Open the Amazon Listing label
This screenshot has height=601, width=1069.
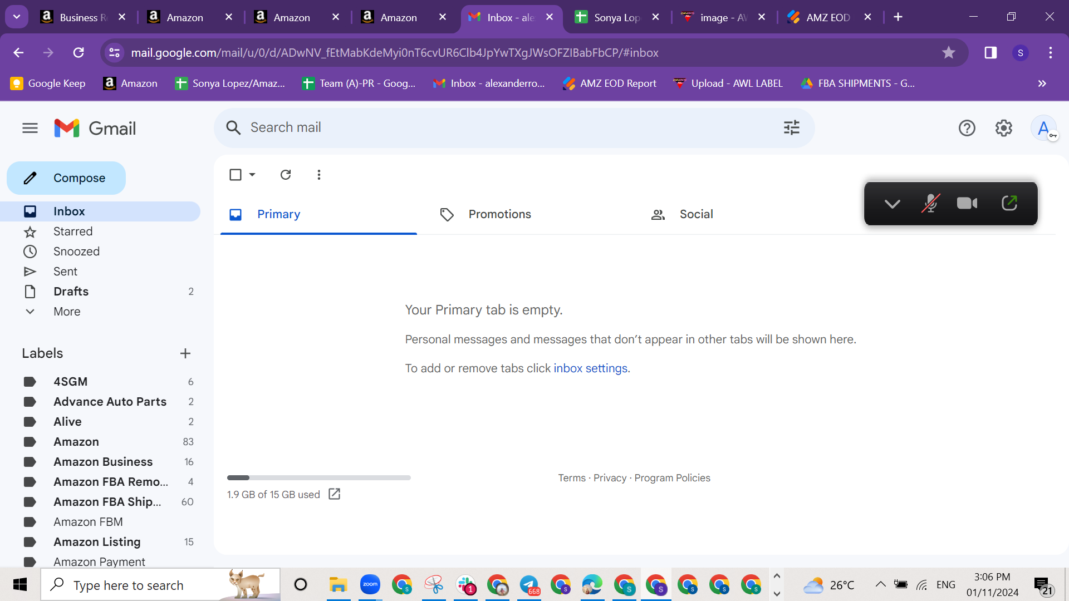point(100,542)
